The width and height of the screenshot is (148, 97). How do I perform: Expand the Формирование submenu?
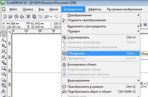101,80
